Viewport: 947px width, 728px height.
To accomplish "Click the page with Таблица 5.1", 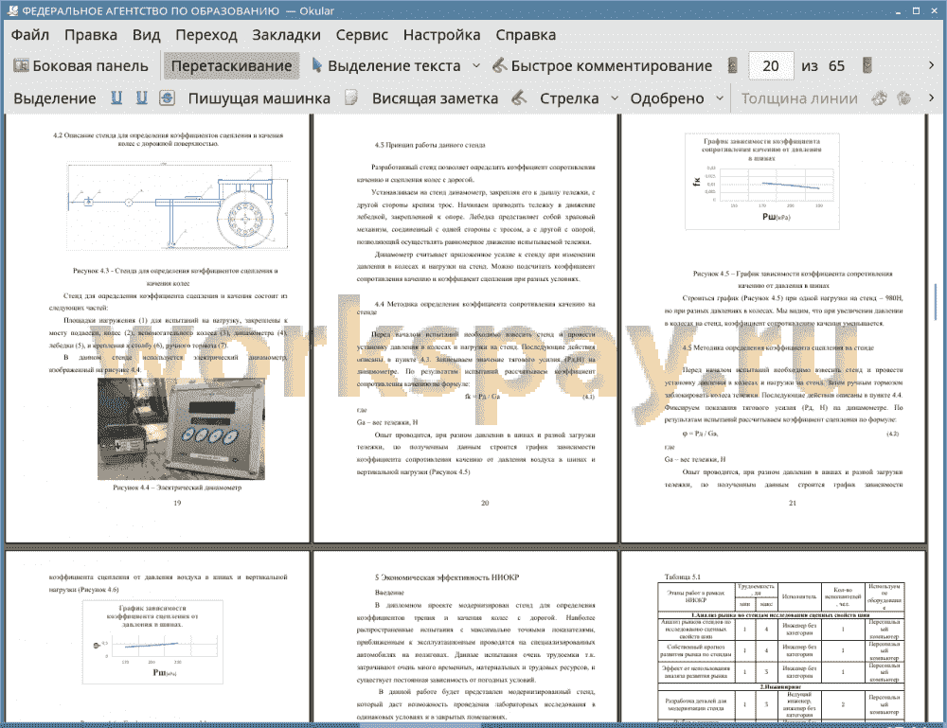I will (774, 636).
